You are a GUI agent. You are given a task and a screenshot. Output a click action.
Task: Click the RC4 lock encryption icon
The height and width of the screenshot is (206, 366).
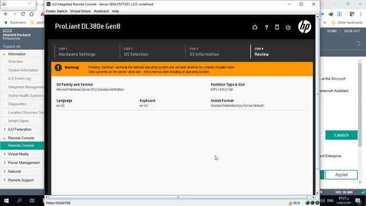tap(291, 203)
